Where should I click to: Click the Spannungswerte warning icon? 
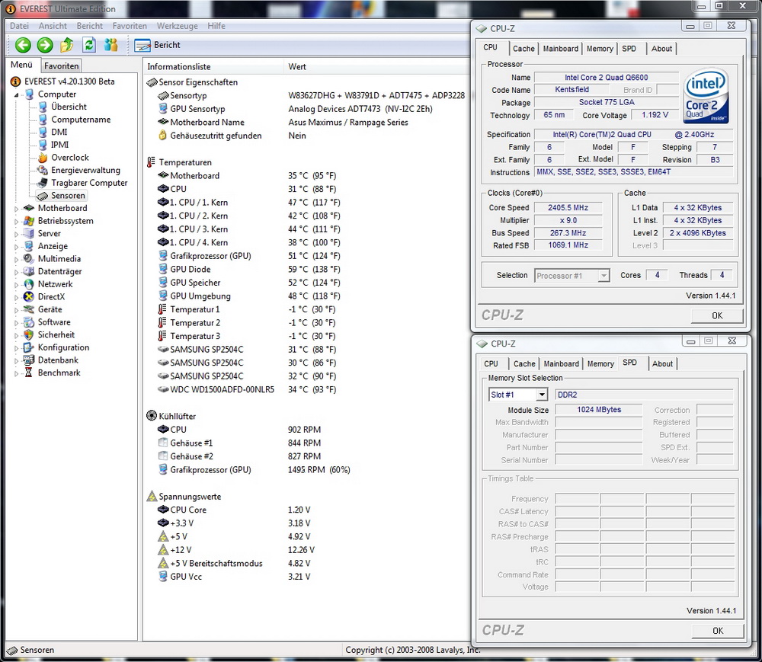tap(152, 497)
